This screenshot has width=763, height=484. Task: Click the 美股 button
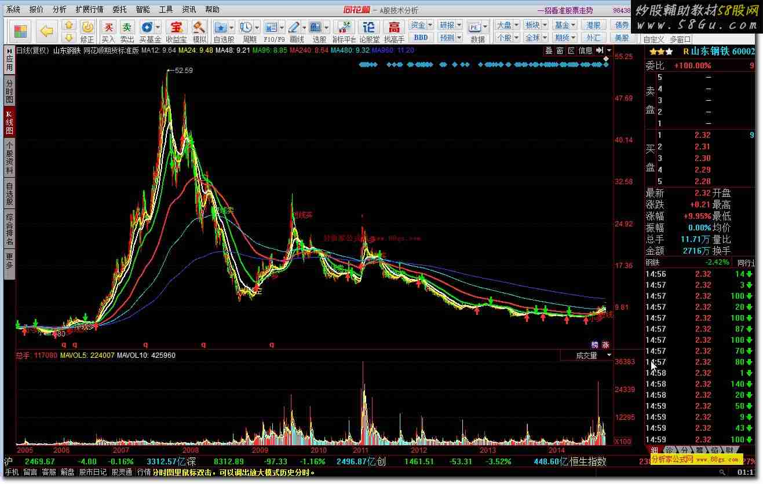[x=622, y=38]
